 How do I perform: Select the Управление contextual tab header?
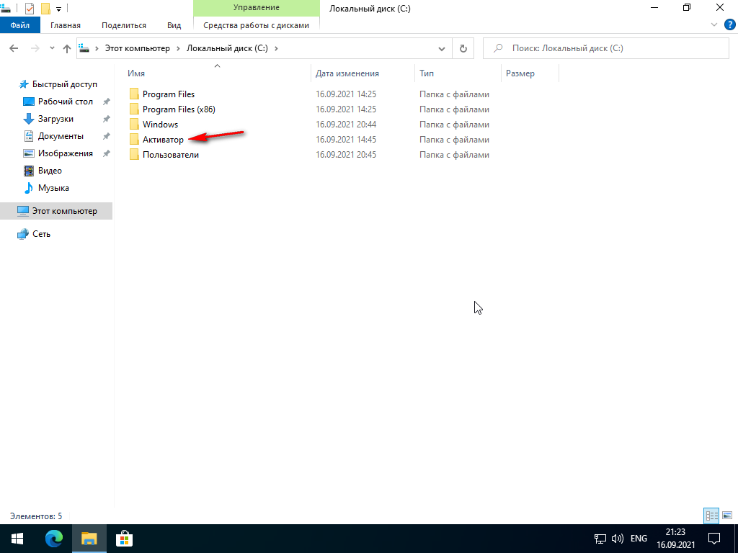coord(256,8)
